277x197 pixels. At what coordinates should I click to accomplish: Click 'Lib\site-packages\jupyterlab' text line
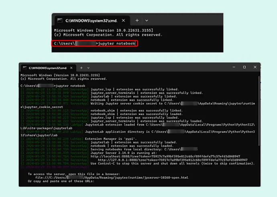coord(46,128)
